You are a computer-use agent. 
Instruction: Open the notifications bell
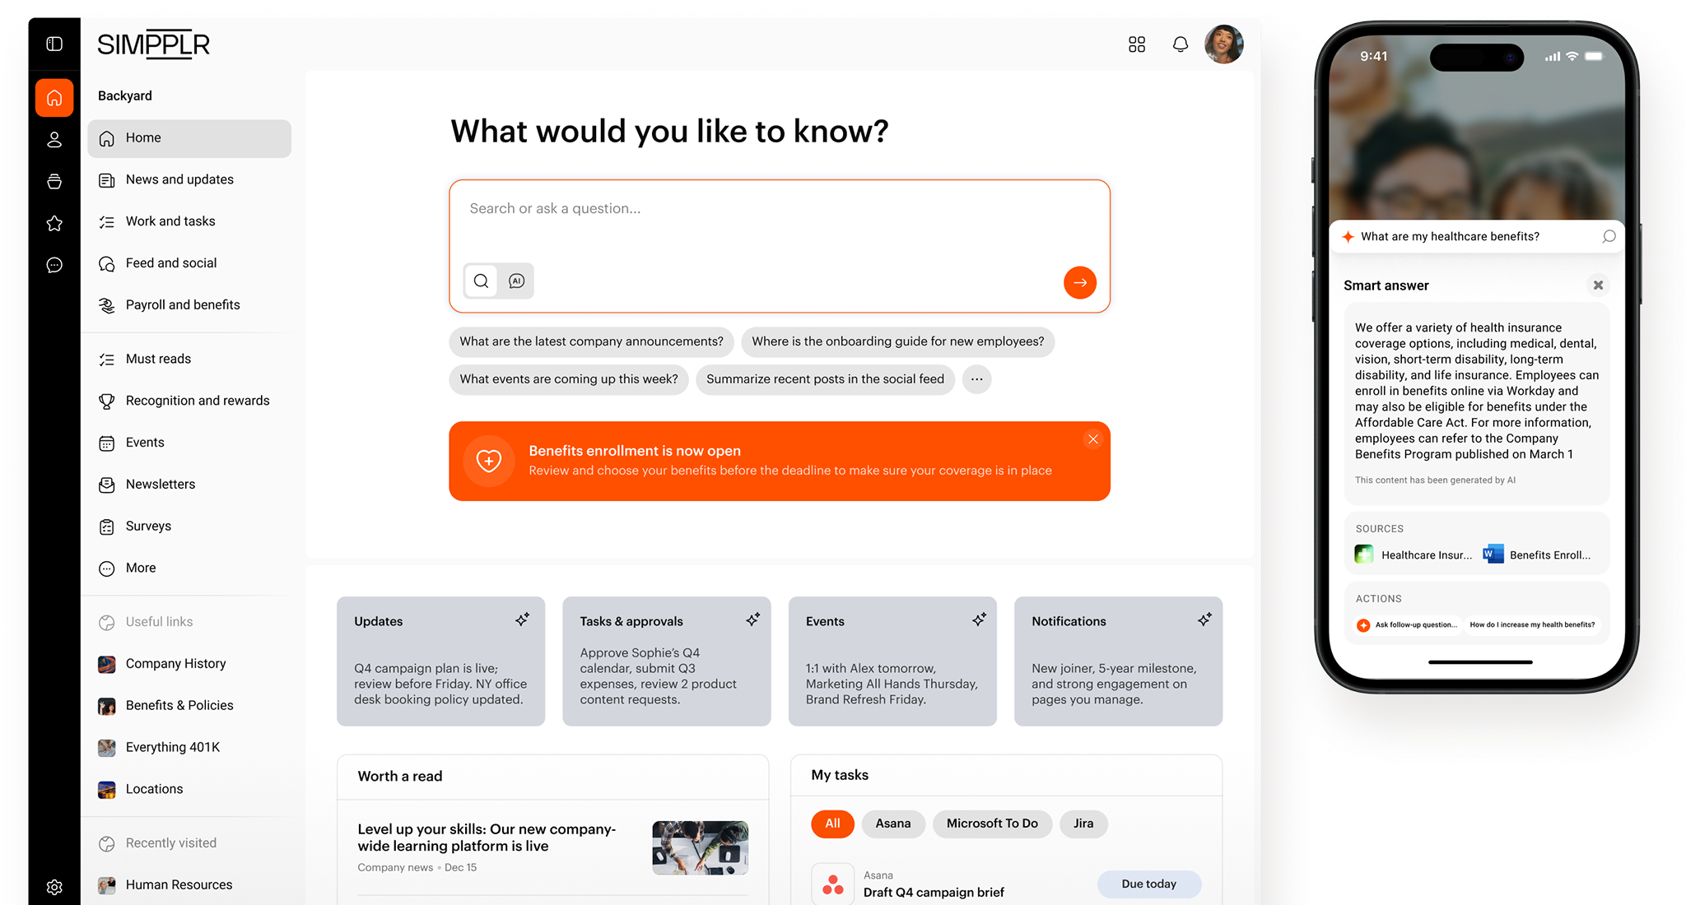(1181, 44)
